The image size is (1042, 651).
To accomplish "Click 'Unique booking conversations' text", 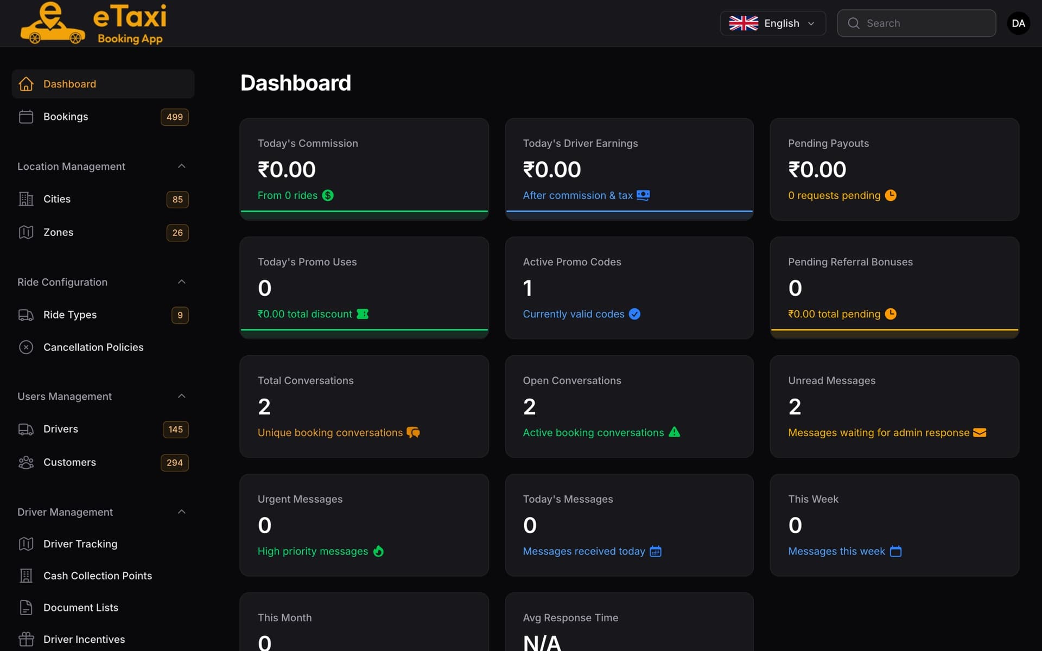I will tap(330, 432).
